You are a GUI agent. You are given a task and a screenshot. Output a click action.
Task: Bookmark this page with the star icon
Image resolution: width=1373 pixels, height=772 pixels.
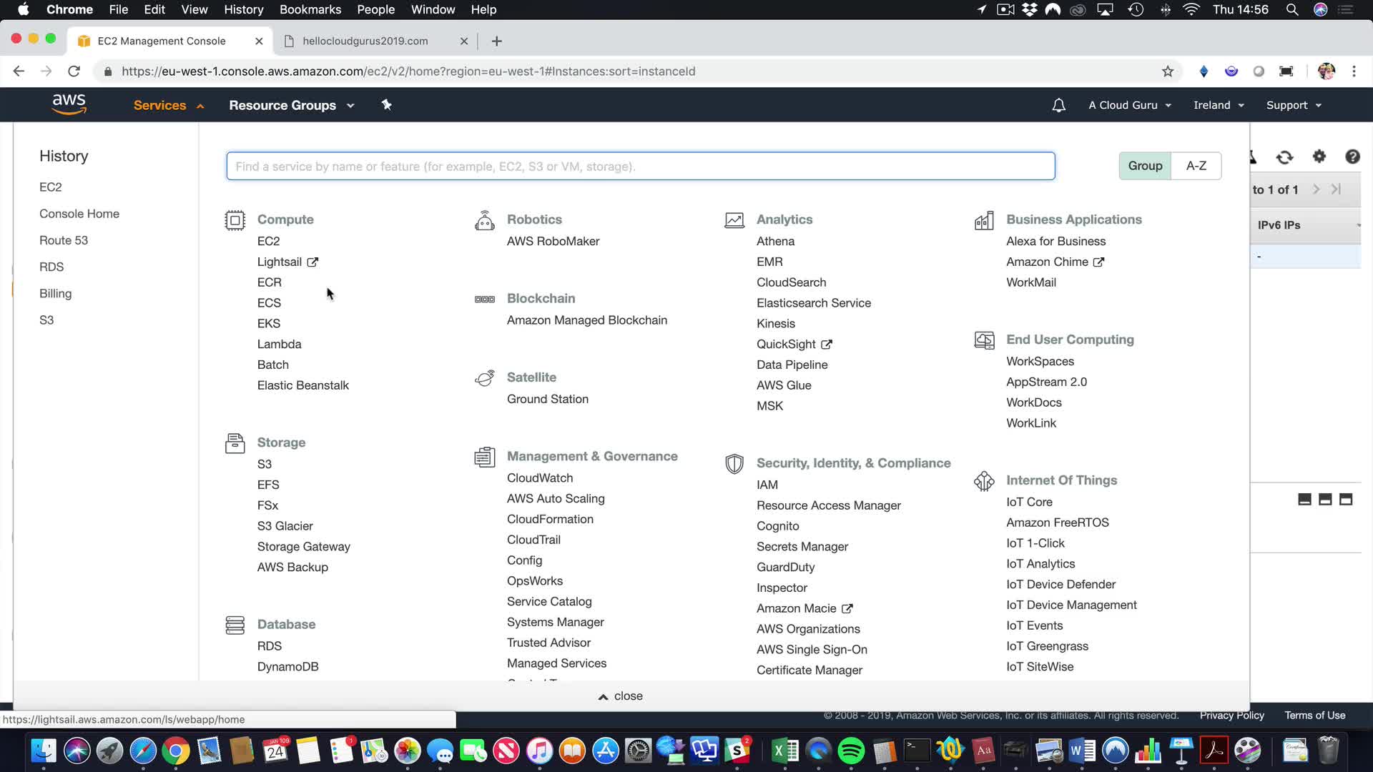point(1167,71)
